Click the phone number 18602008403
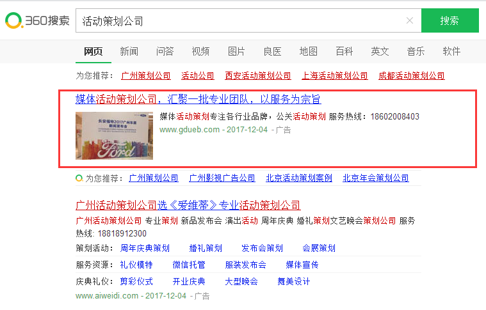Screen dimensions: 486x310 click(x=395, y=117)
